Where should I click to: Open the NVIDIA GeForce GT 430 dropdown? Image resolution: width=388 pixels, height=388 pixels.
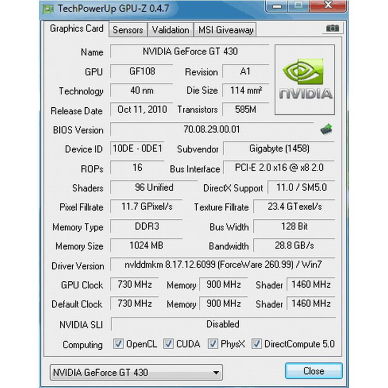point(136,372)
